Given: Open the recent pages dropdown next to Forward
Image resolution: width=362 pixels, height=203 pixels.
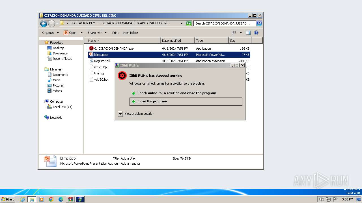Looking at the screenshot, I should click(57, 24).
